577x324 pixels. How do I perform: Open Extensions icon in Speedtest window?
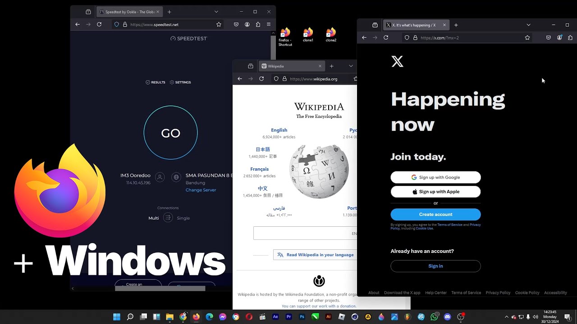[x=258, y=24]
